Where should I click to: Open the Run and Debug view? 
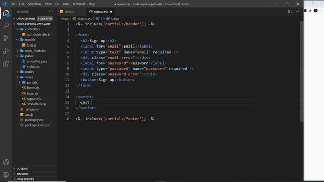tap(6, 51)
